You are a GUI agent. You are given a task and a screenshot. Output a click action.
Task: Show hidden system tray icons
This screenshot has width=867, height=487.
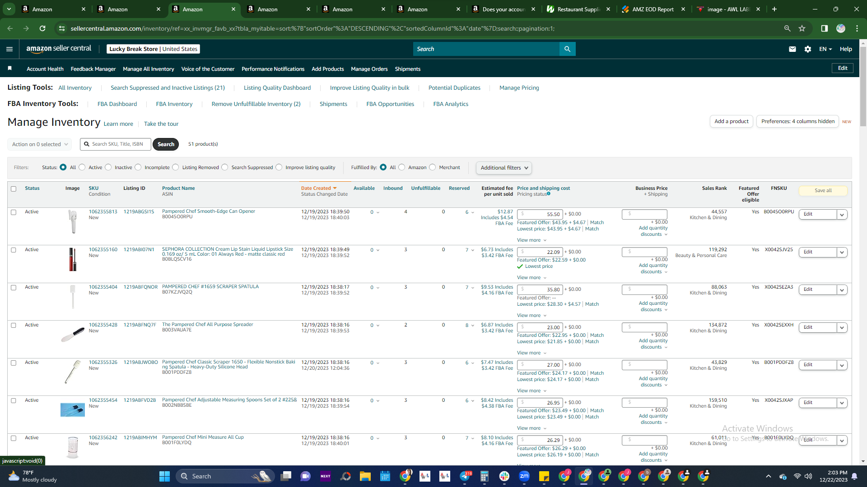click(x=769, y=476)
